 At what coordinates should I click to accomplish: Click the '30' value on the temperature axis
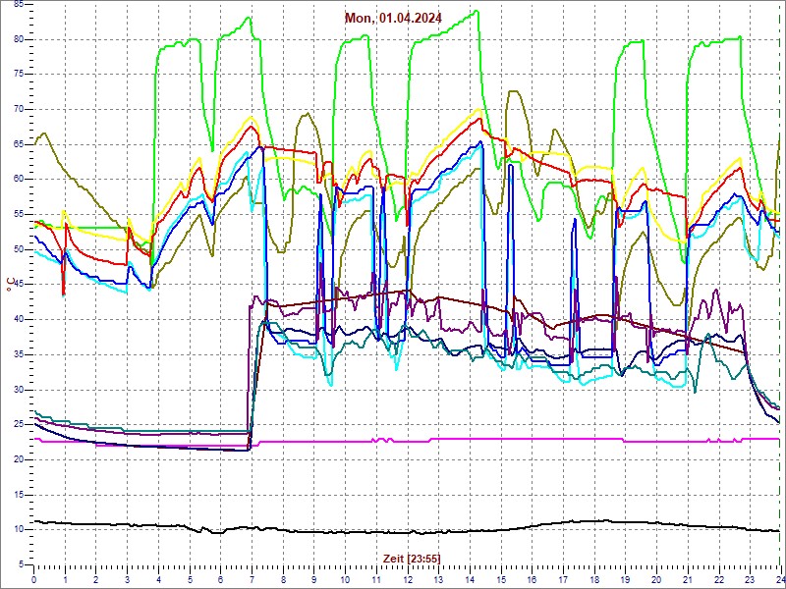pos(19,390)
